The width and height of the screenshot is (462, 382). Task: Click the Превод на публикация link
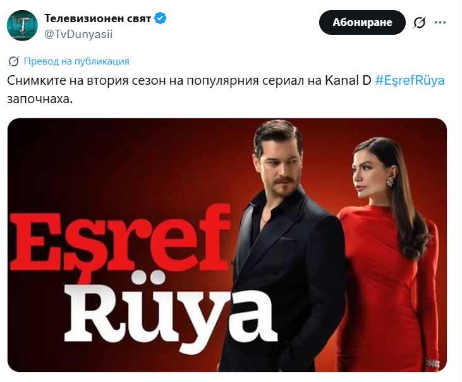(76, 61)
